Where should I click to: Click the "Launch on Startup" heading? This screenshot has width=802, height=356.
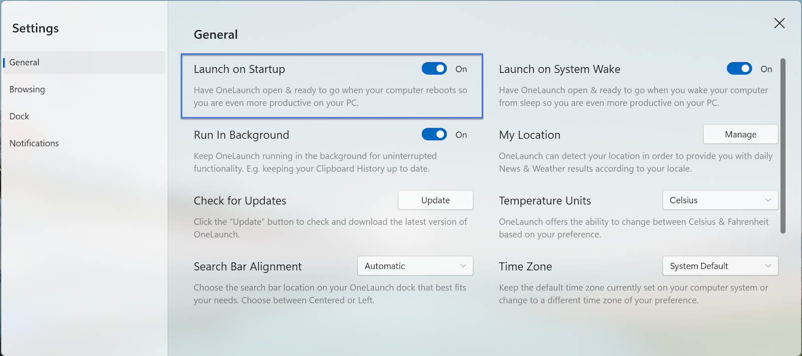pos(239,69)
